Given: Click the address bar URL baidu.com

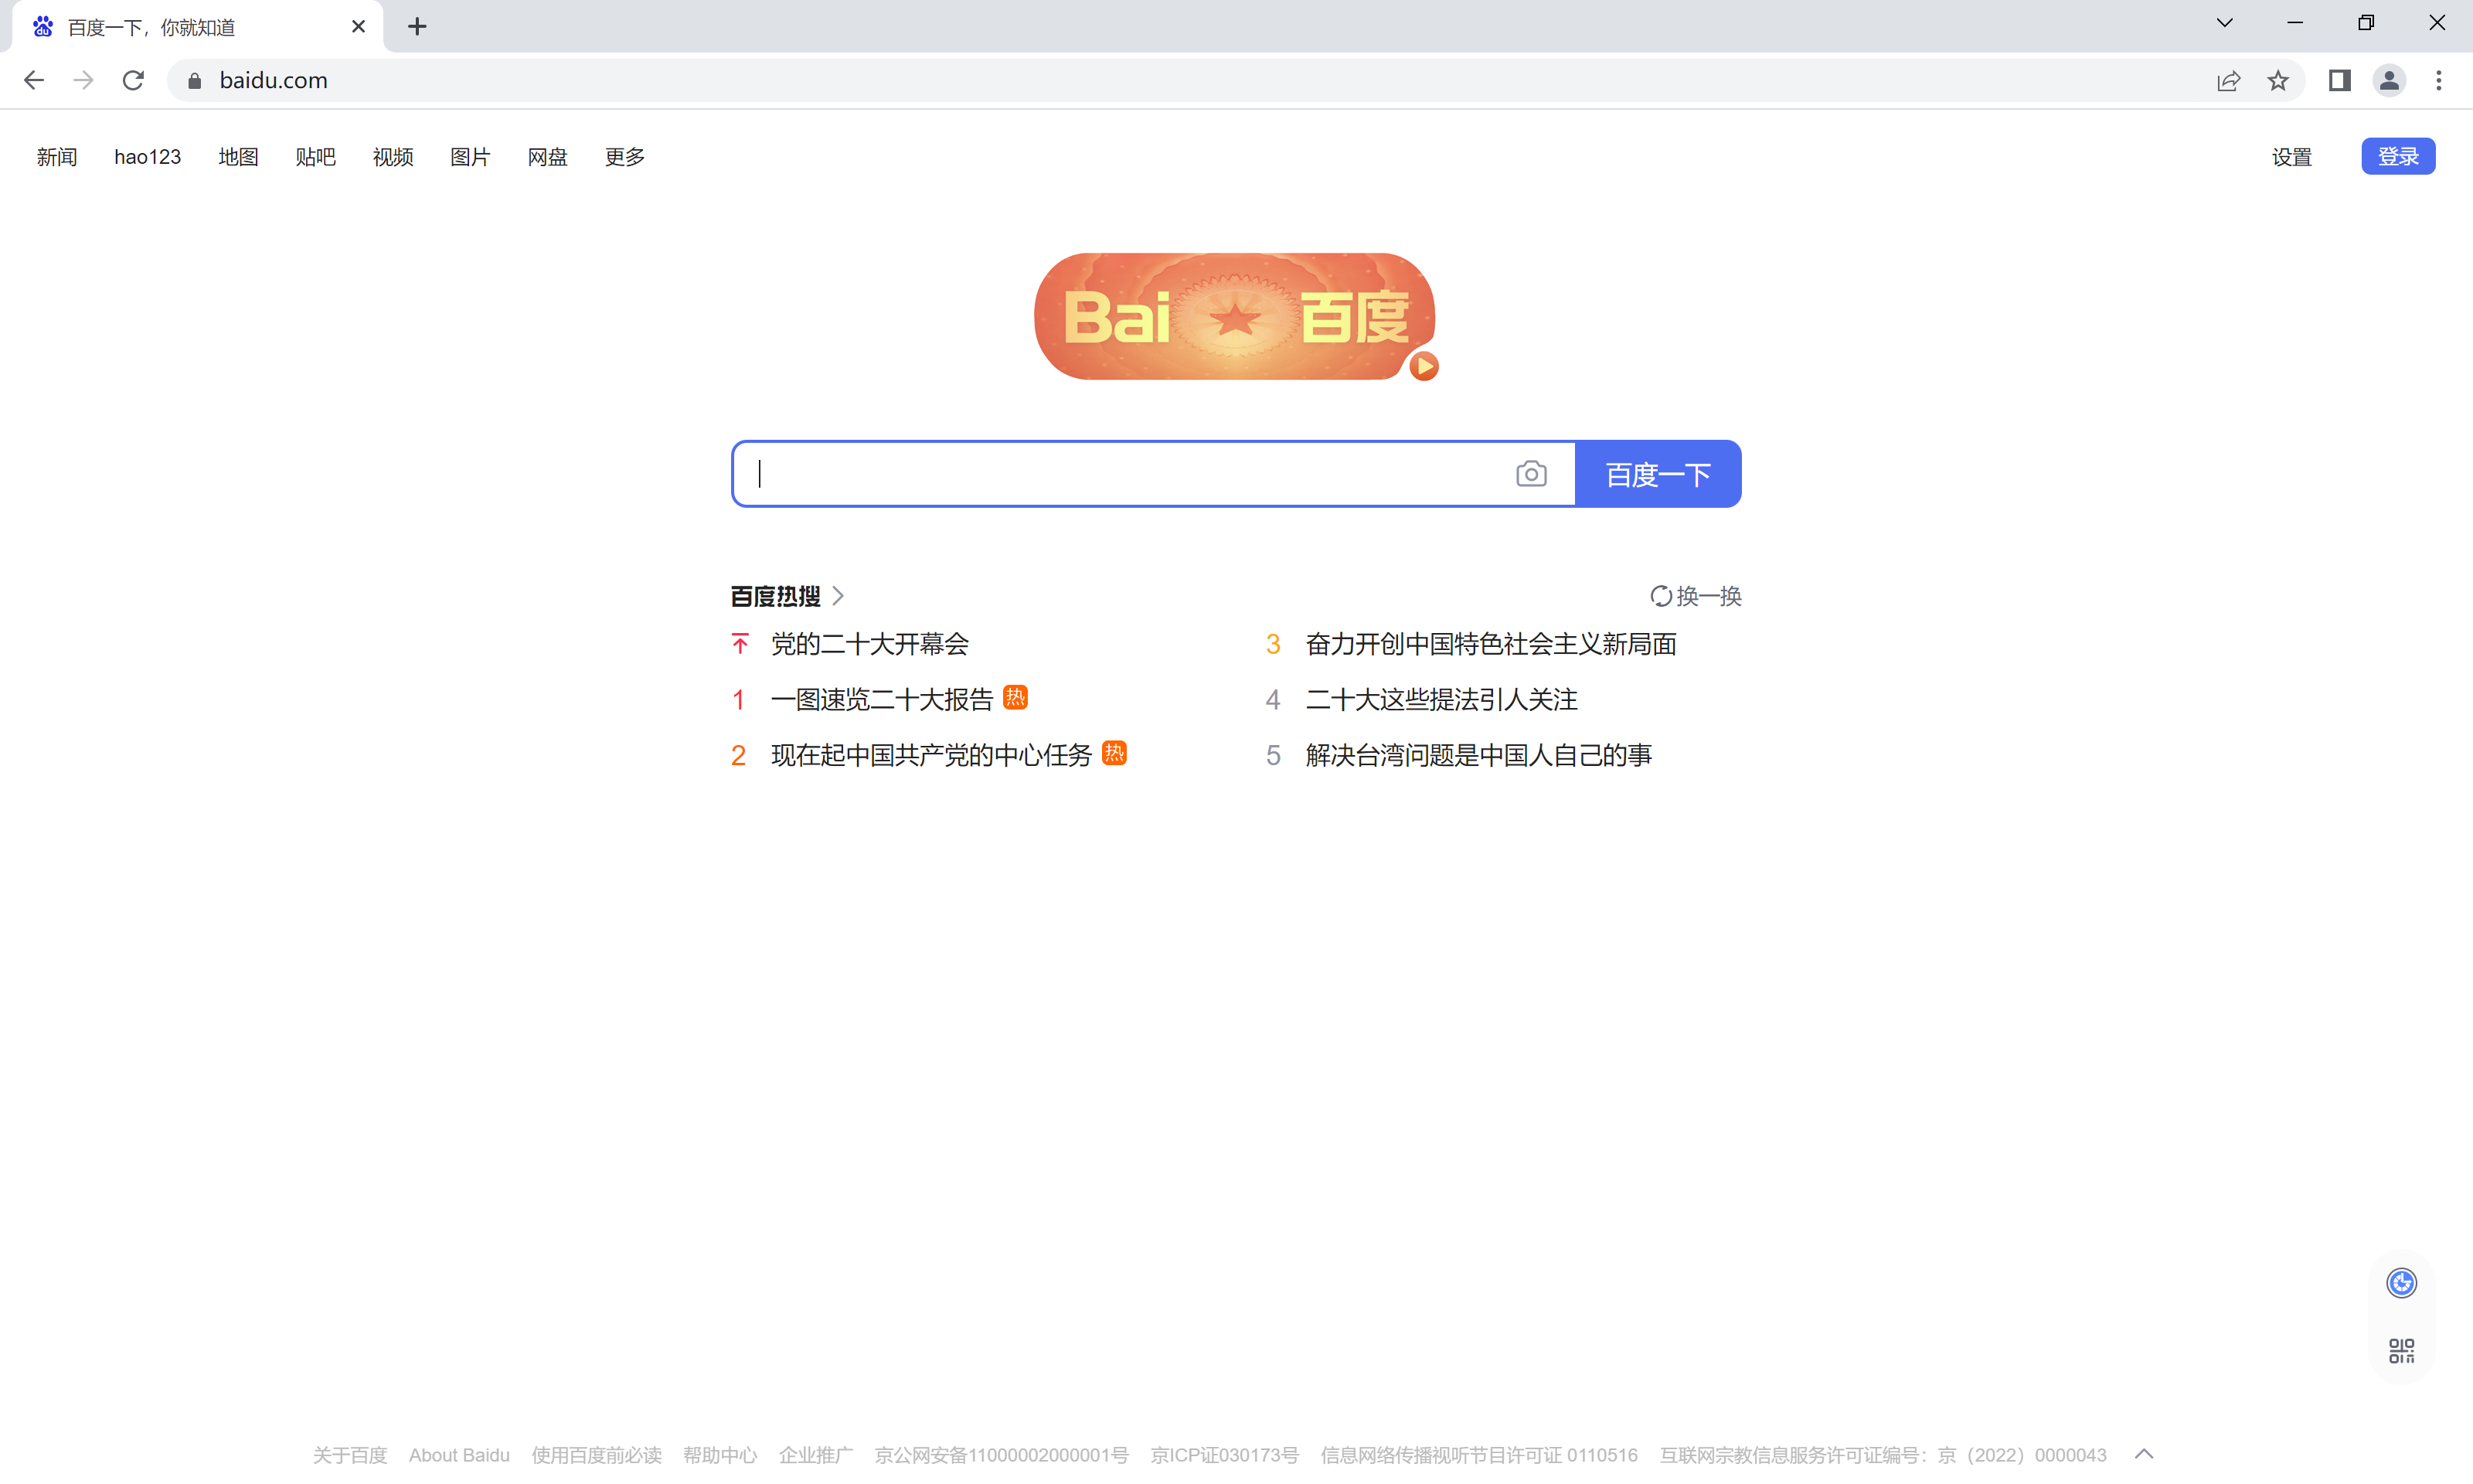Looking at the screenshot, I should 274,80.
